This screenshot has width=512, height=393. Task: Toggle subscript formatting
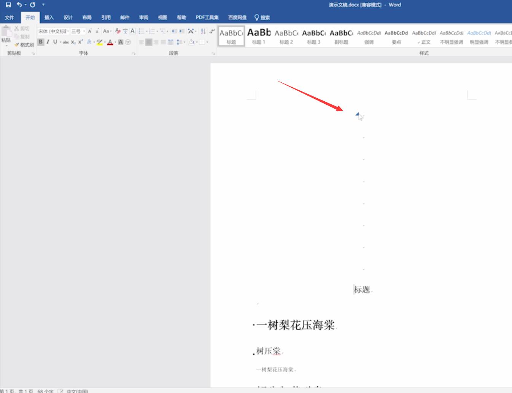click(73, 42)
